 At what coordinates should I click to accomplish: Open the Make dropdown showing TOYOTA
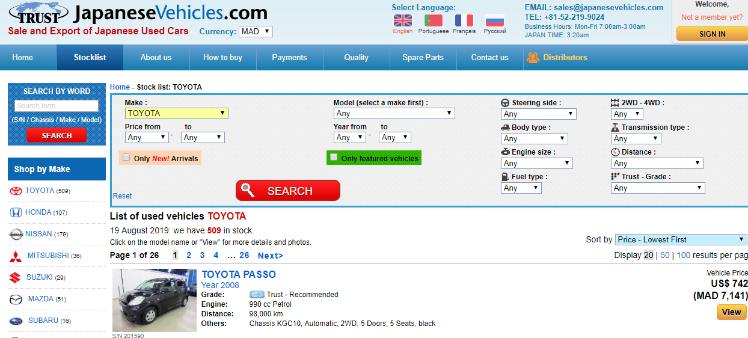[177, 113]
